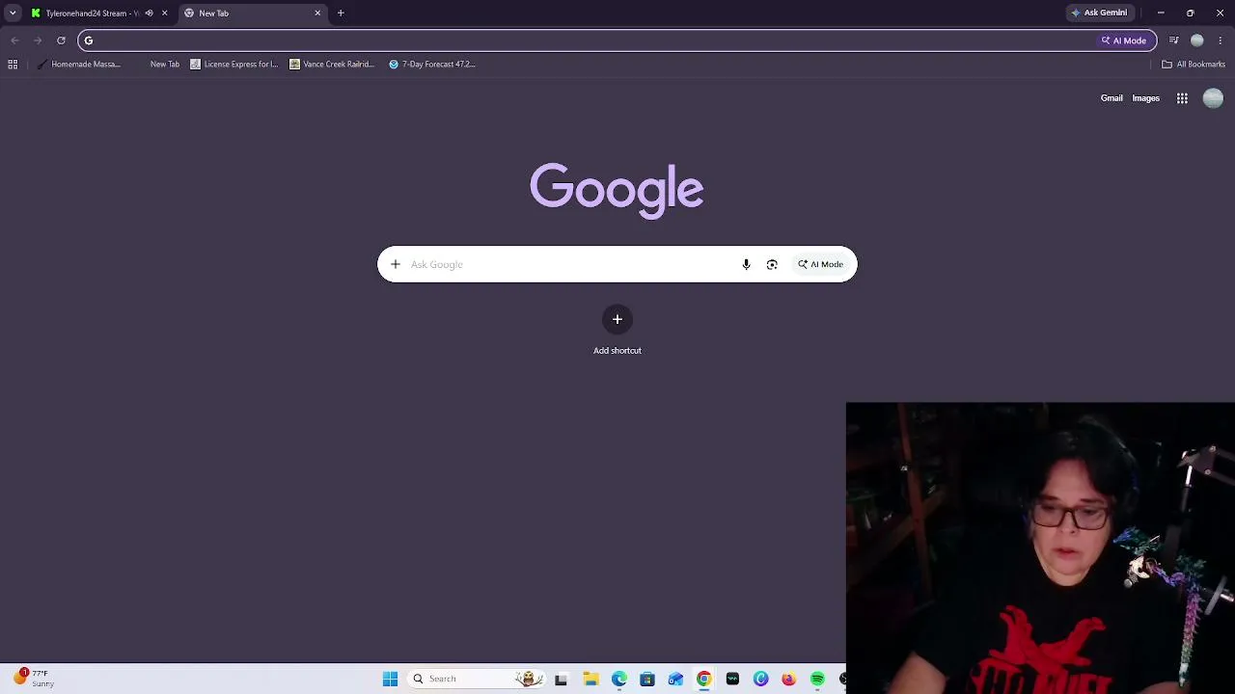Open the Chrome profile avatar in toolbar

(1197, 40)
